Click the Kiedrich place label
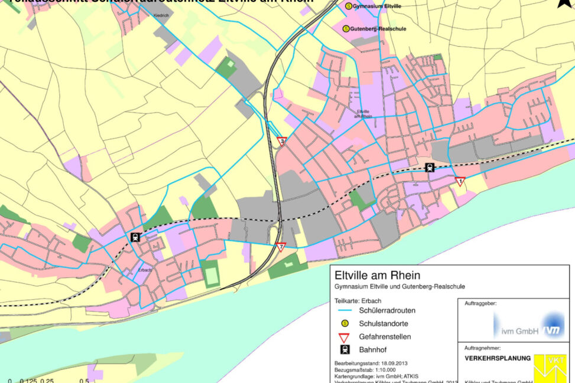The height and width of the screenshot is (383, 575). 161,16
